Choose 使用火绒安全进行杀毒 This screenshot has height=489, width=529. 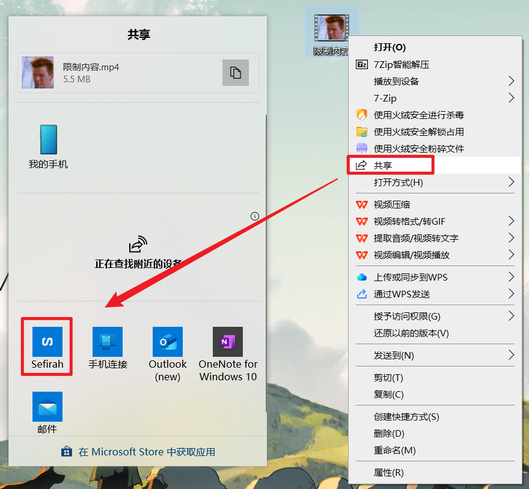point(435,115)
